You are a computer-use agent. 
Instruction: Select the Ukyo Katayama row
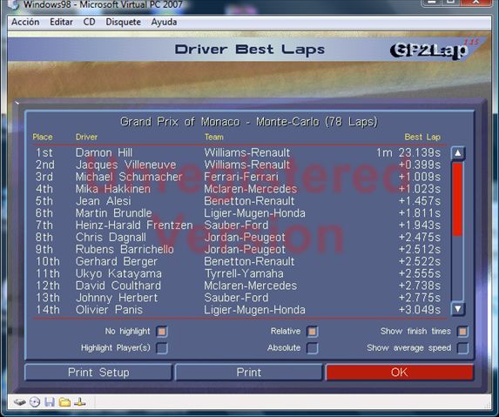coord(238,273)
